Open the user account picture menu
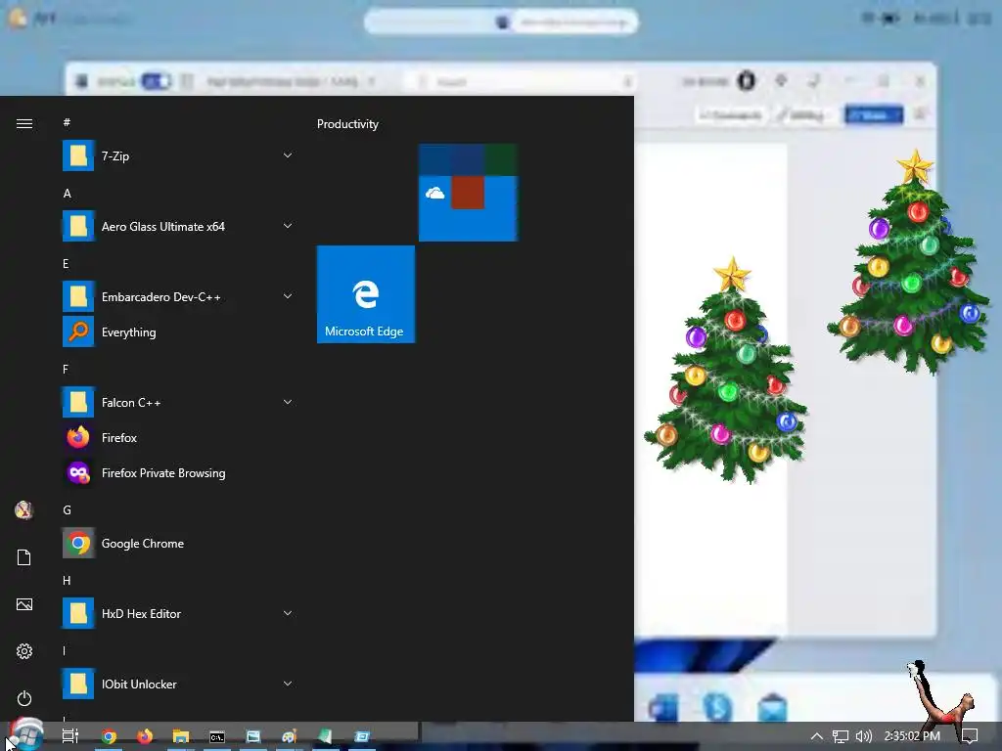The height and width of the screenshot is (751, 1002). 24,509
